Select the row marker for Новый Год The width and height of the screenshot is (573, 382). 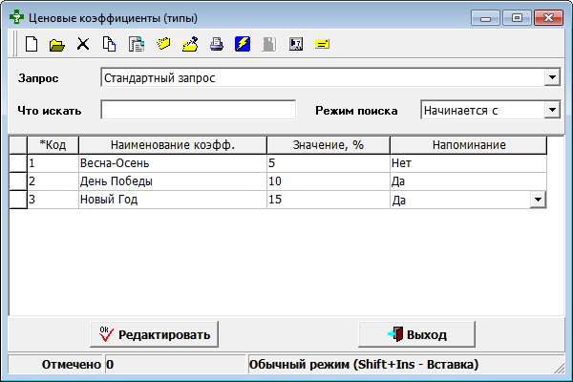click(x=18, y=200)
